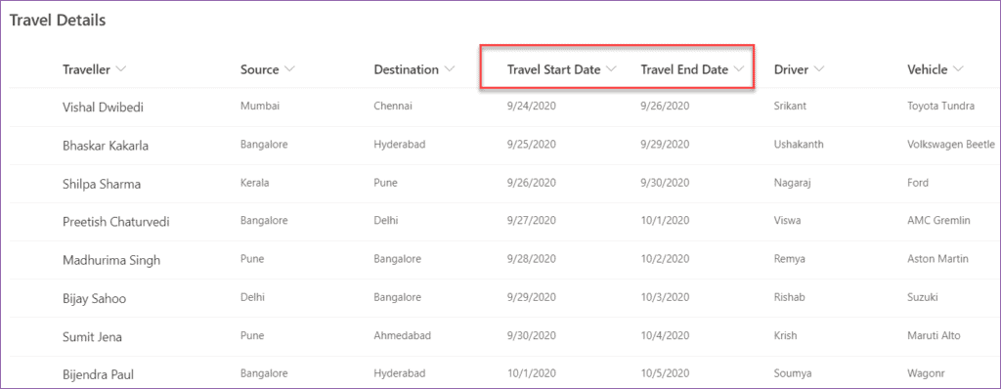Screen dimensions: 1001x389
Task: Click end date 9/26/2020 in Vishal Dwibedi row
Action: coord(665,106)
